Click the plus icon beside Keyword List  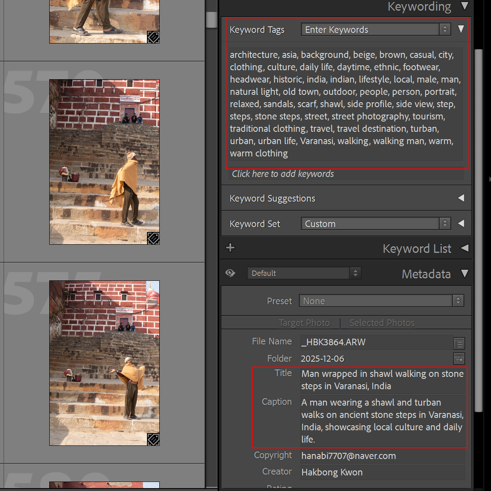(x=230, y=248)
